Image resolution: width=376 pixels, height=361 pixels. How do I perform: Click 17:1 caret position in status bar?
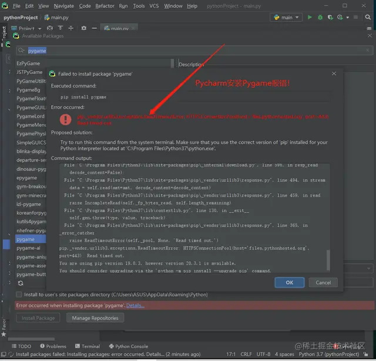click(x=231, y=355)
